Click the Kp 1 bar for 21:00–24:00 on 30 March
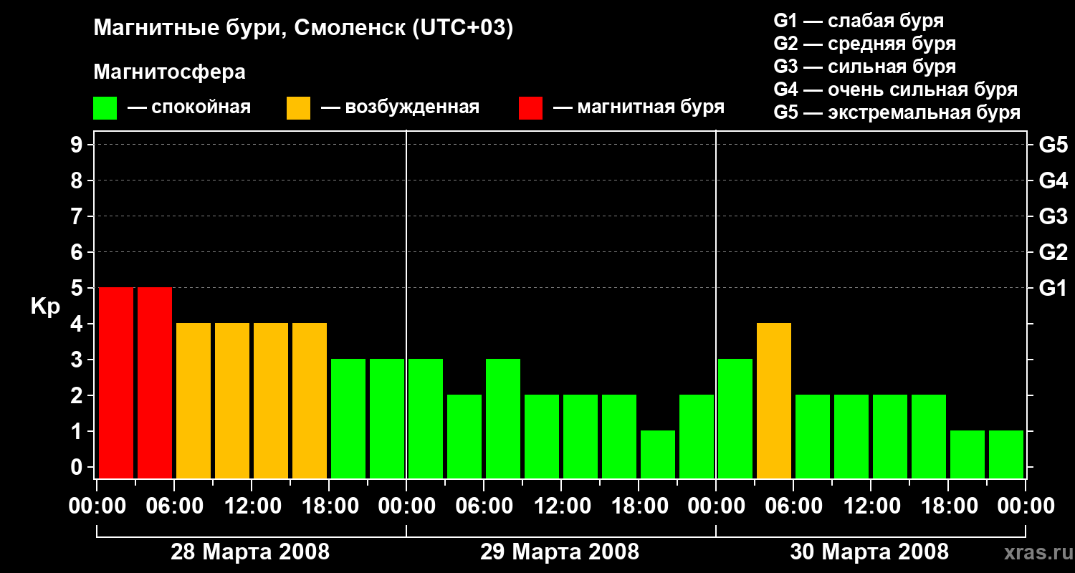Viewport: 1075px width, 573px height. [1006, 454]
